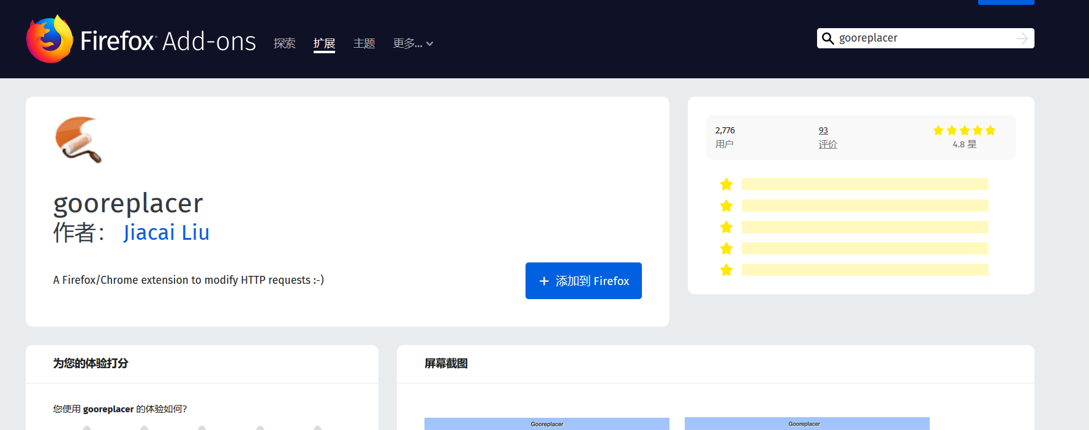1089x430 pixels.
Task: Click the Firefox logo icon
Action: coord(50,39)
